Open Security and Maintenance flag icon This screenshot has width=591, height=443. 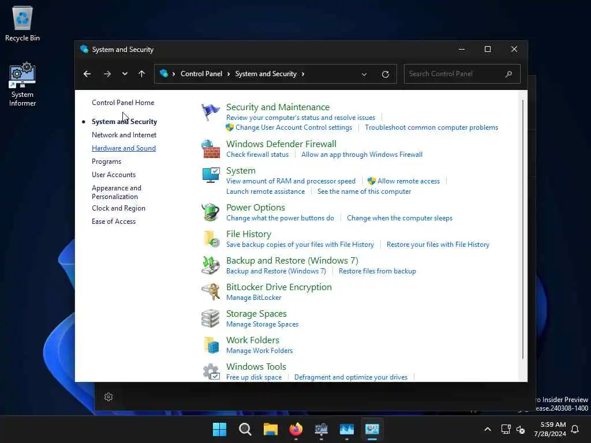tap(210, 112)
